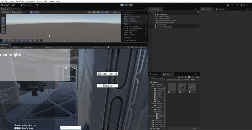Select the Move tool in Scene toolbar

click(x=3, y=20)
